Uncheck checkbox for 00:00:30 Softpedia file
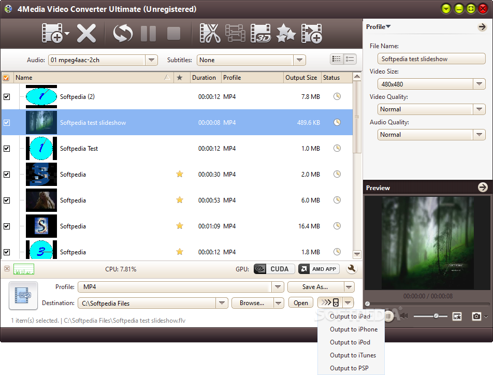Viewport: 493px width, 375px height. pyautogui.click(x=7, y=174)
